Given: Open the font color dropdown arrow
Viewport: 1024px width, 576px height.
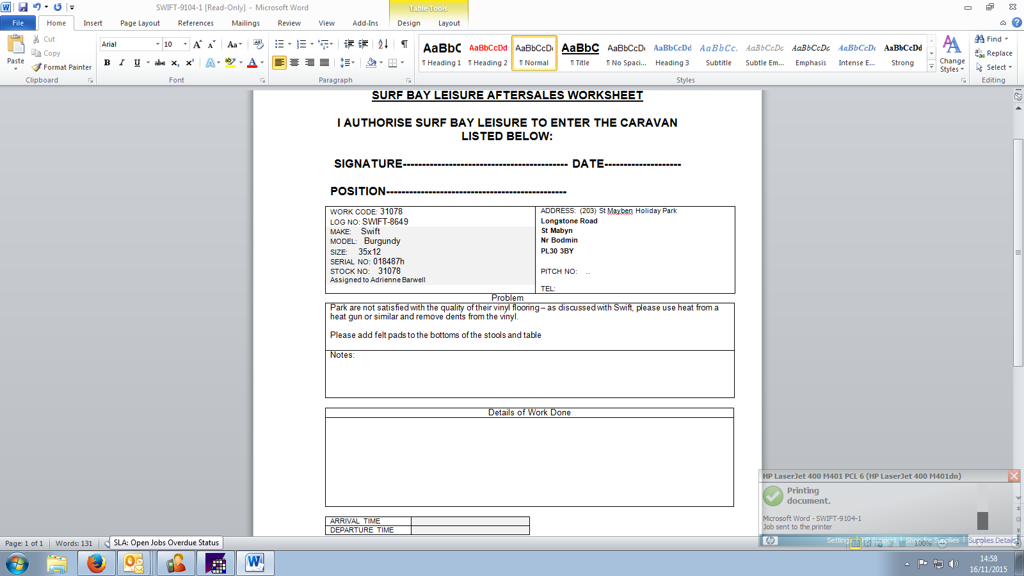Looking at the screenshot, I should 262,63.
